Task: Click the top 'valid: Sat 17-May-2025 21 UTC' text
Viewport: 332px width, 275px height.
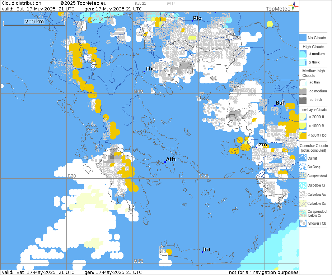Action: click(x=38, y=9)
